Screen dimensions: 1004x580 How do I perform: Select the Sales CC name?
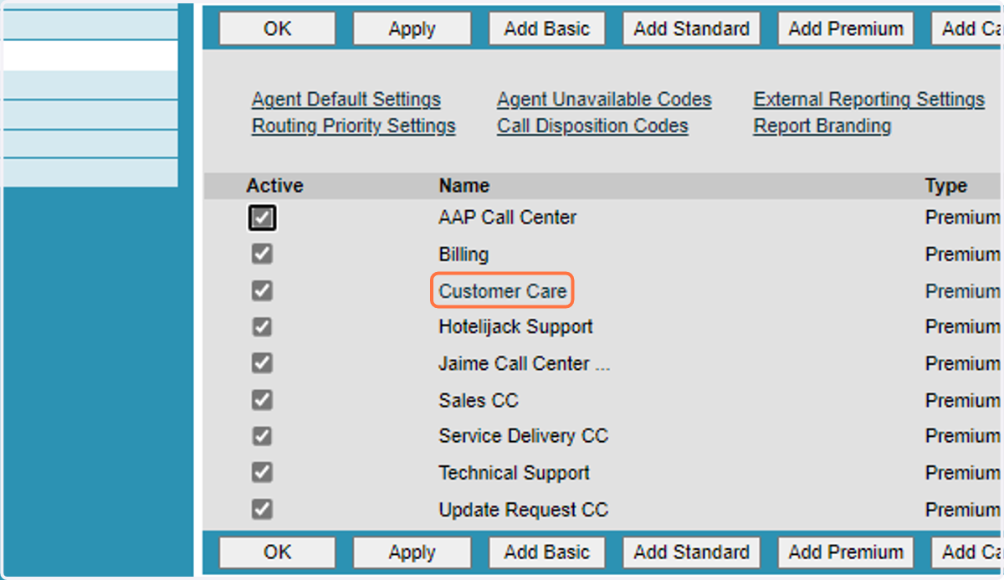[x=479, y=401]
